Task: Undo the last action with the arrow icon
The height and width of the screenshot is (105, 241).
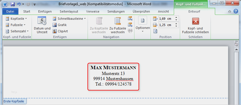Action: coord(19,4)
